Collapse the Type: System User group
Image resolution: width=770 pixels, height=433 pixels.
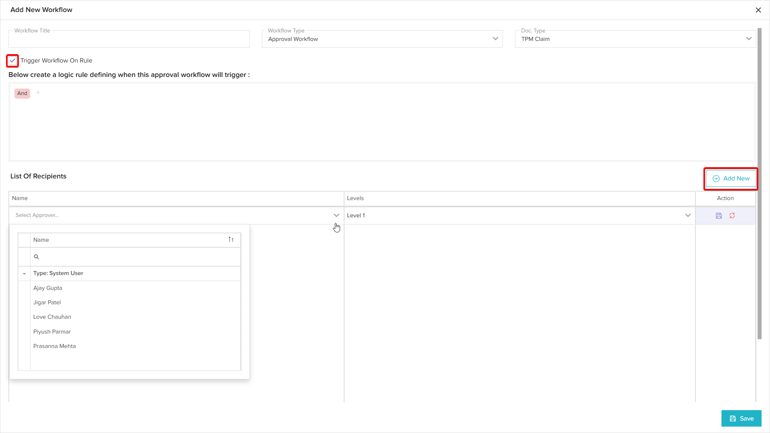pos(24,273)
